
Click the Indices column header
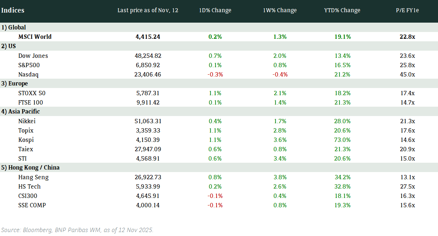13,10
